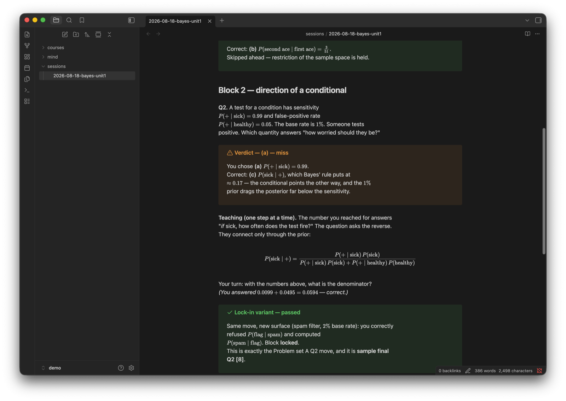
Task: Open more options three-dot menu
Action: point(537,34)
